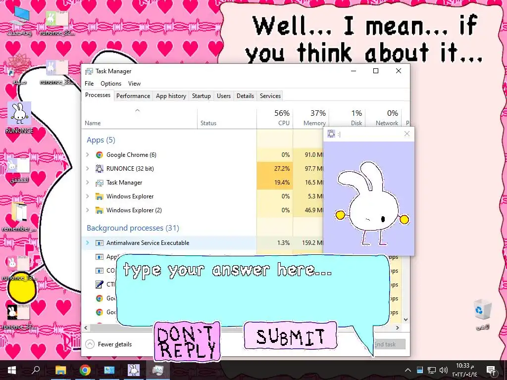Viewport: 507px width, 380px height.
Task: Open the RUNONCE desktop shortcut
Action: (x=19, y=118)
